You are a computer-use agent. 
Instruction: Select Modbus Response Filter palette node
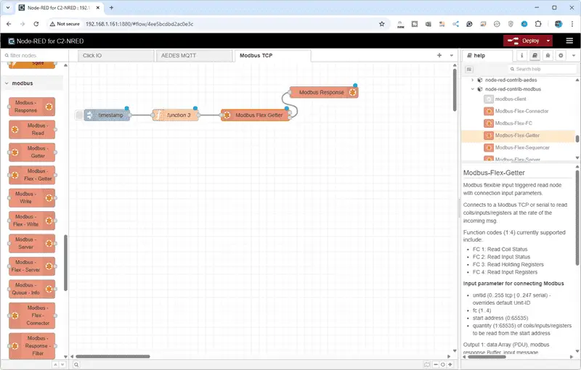click(32, 346)
